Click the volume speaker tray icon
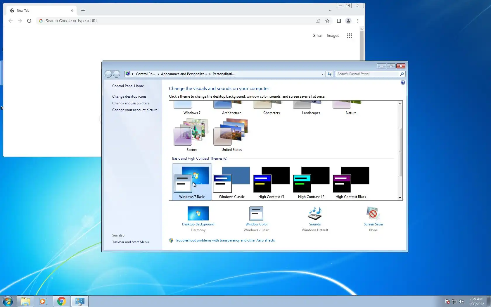 click(x=461, y=301)
